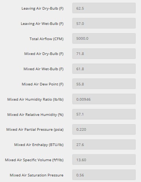Image resolution: width=141 pixels, height=182 pixels.
Task: Click the Leaving Air Dry-Bulb field showing 62.5
Action: pos(104,8)
